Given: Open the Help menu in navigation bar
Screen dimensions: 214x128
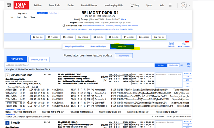Looking at the screenshot, I should [162, 6].
